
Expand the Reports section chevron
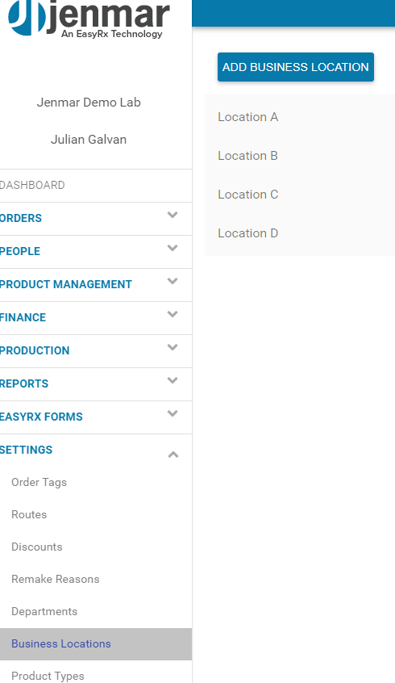173,380
